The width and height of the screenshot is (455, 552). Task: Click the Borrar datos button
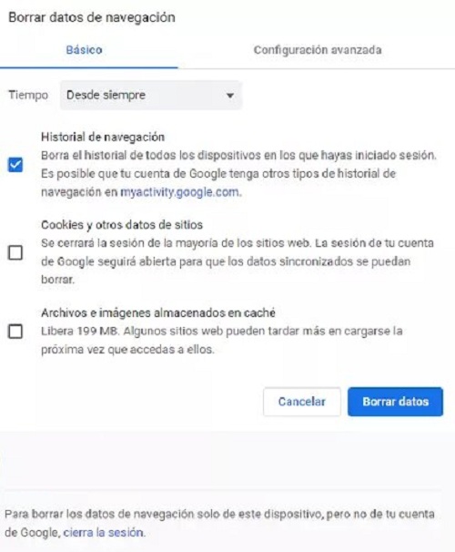point(396,402)
